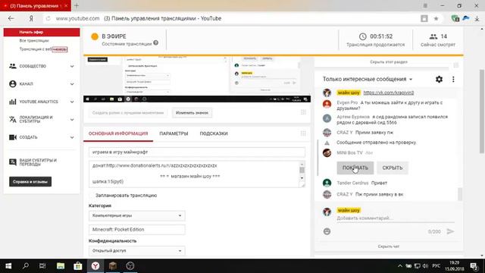Open Трансляция с веб-камеры in sidebar
Screen dimensions: 485x273
pyautogui.click(x=43, y=49)
